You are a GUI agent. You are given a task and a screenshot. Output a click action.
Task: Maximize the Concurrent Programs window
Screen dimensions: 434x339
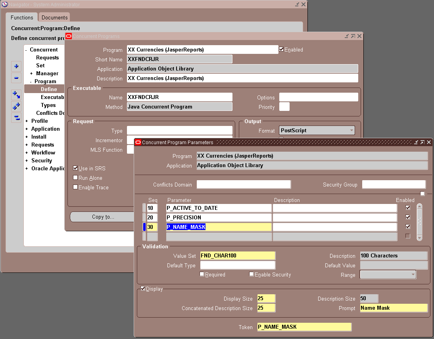coord(353,36)
